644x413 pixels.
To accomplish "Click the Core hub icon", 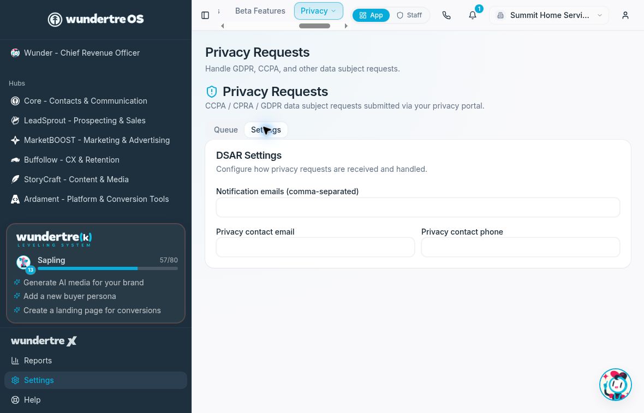I will [x=15, y=101].
